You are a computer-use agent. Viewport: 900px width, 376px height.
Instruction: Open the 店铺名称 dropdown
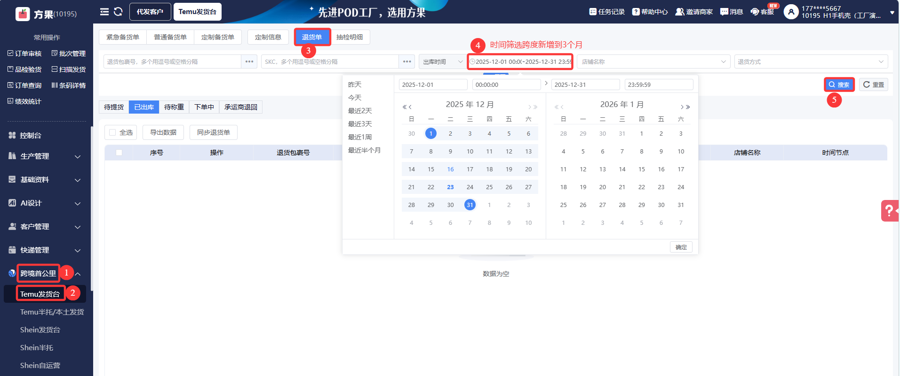coord(653,61)
